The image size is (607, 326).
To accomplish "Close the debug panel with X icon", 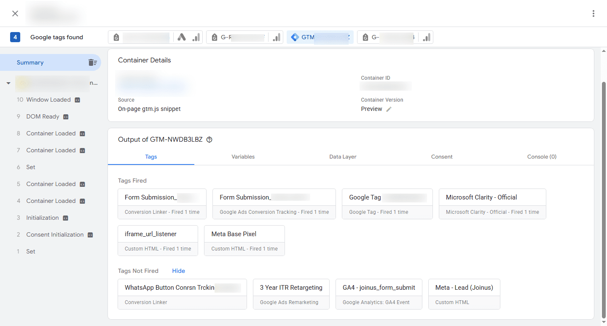I will [x=15, y=13].
